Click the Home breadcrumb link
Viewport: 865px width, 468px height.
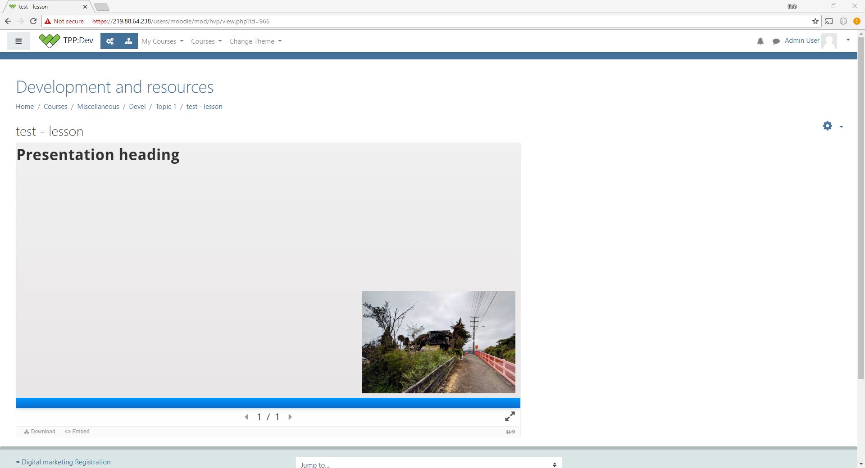25,107
